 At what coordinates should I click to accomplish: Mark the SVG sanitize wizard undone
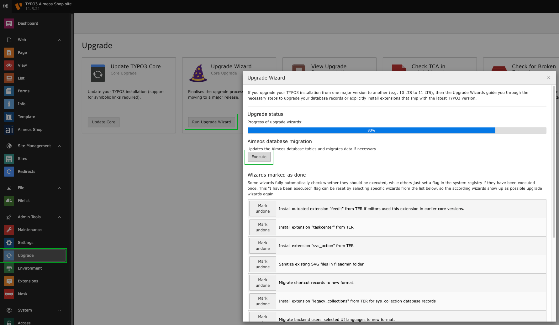(263, 264)
